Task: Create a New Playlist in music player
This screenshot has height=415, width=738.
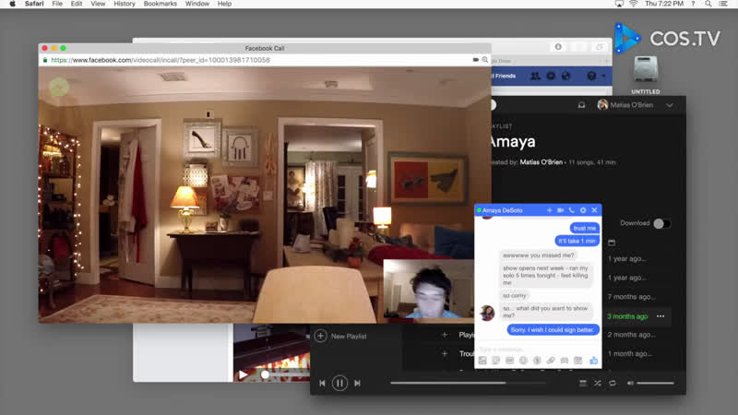Action: pos(340,336)
